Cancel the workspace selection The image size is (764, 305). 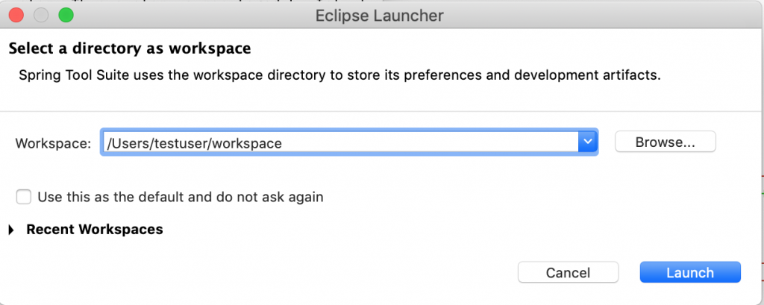point(568,272)
